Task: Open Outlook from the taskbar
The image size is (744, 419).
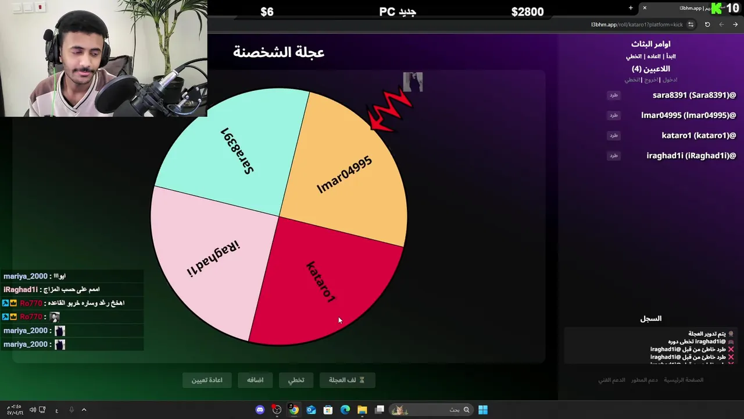Action: click(x=311, y=410)
